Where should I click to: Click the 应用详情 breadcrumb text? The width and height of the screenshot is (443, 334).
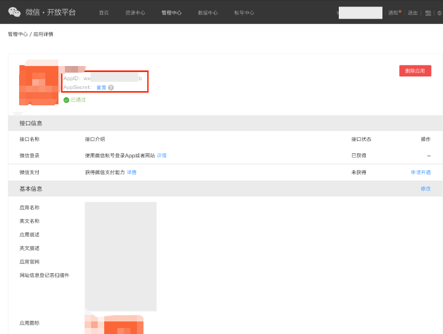(43, 34)
